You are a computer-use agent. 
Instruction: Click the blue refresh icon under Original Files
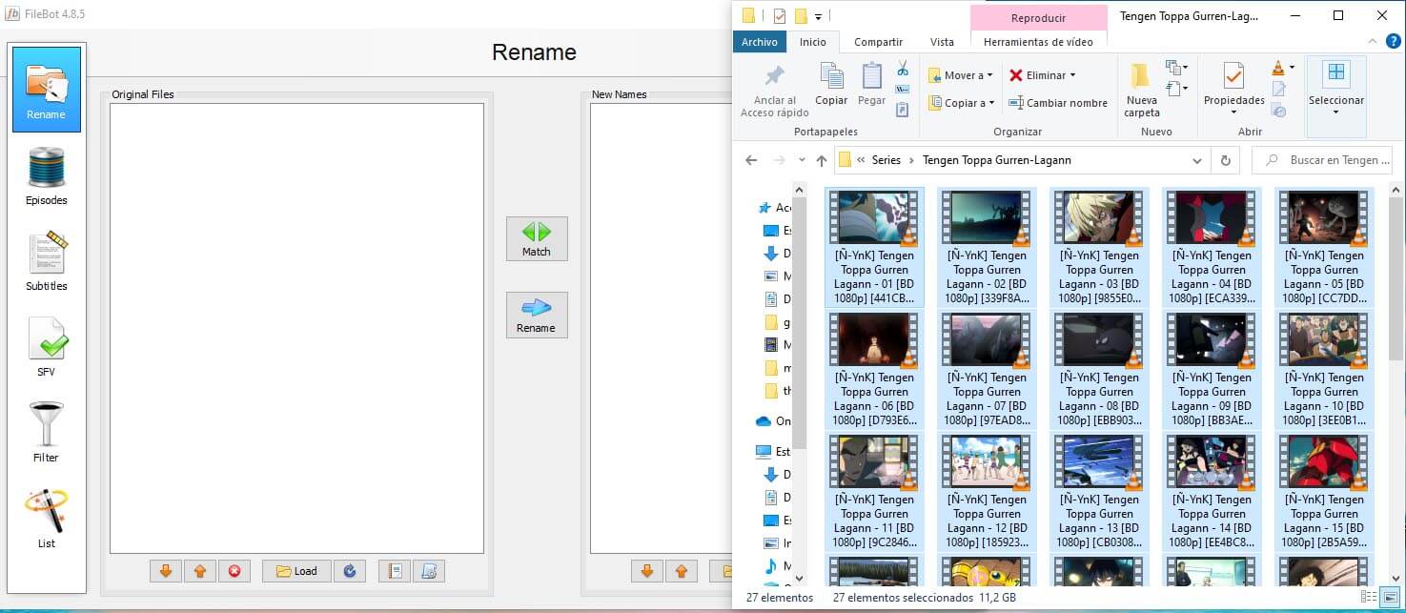coord(349,571)
